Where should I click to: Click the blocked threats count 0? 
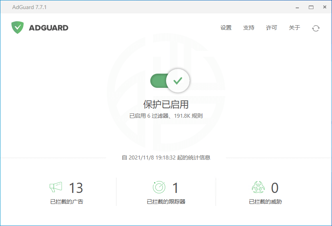pyautogui.click(x=275, y=188)
